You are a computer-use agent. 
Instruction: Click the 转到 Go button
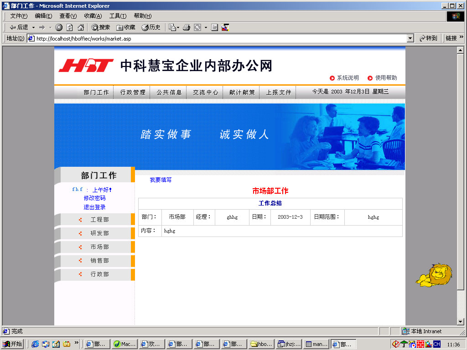[428, 39]
